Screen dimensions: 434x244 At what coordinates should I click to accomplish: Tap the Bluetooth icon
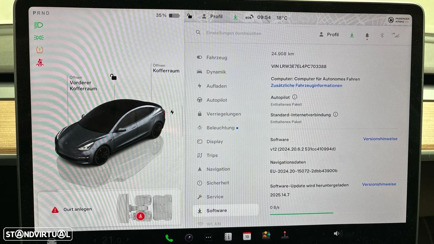381,35
